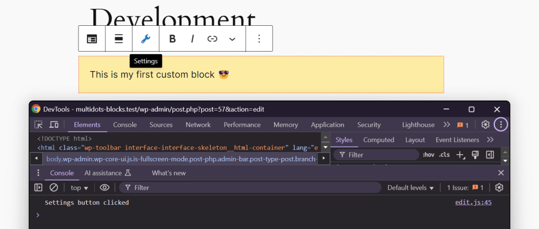The width and height of the screenshot is (539, 229).
Task: Open the Memory tab
Action: tap(286, 125)
